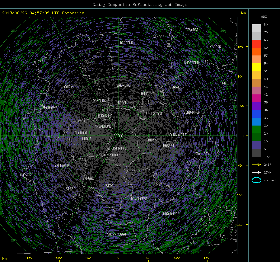Click the SIRSI city label
280x262 pixels.
click(x=70, y=189)
